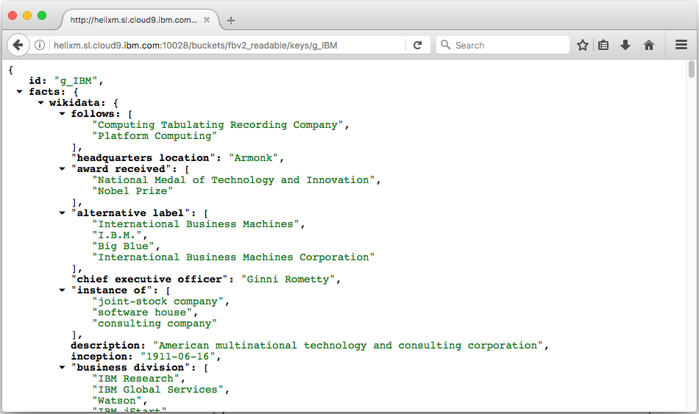699x414 pixels.
Task: Click the "I.B.M." value
Action: 117,235
